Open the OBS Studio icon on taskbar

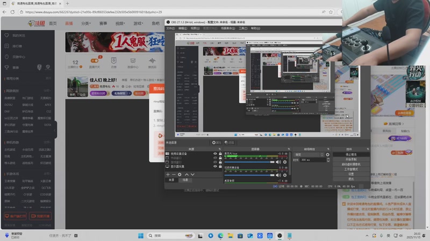[x=279, y=236]
